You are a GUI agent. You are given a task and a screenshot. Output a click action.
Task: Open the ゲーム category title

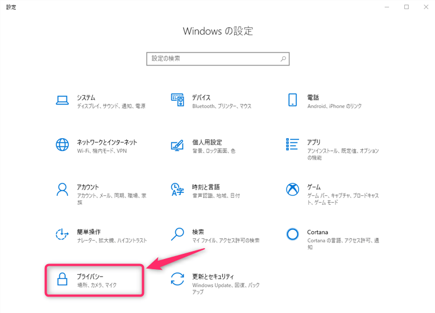314,187
